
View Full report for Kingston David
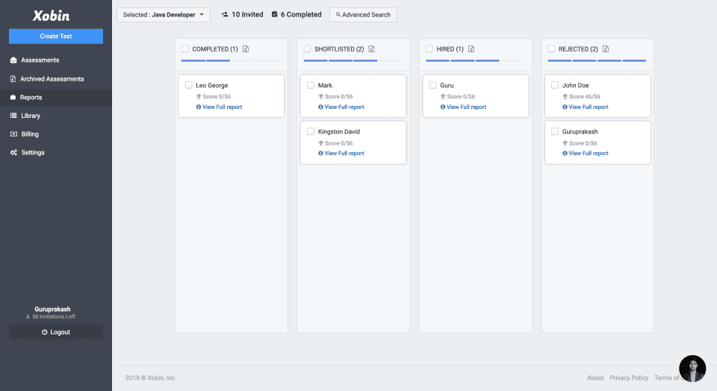tap(344, 154)
